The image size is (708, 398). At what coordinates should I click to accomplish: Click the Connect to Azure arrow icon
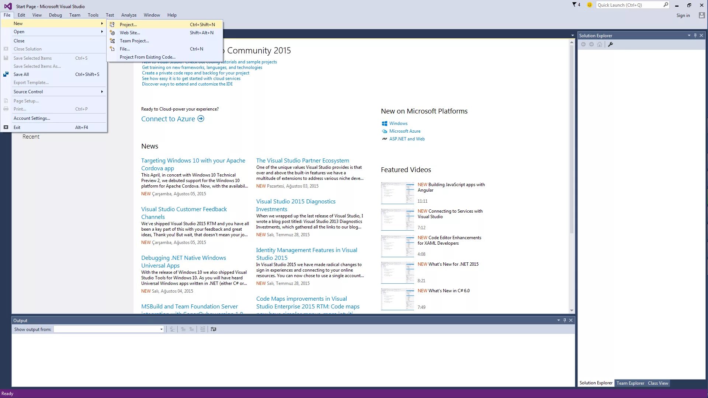pyautogui.click(x=201, y=119)
